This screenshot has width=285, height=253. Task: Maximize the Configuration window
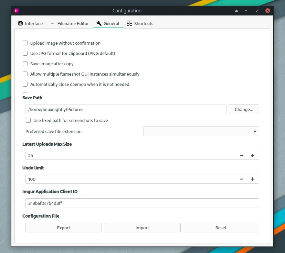pyautogui.click(x=257, y=11)
